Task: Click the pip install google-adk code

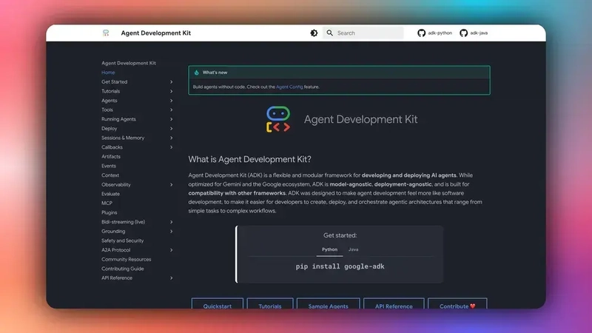Action: click(340, 266)
